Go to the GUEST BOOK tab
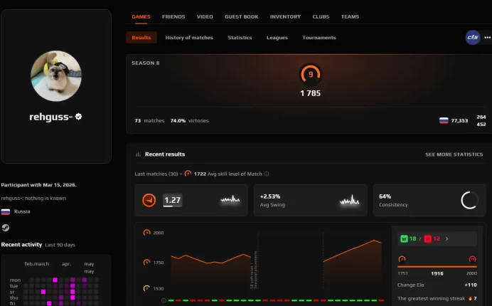Viewport: 492px width, 306px height. (x=241, y=16)
